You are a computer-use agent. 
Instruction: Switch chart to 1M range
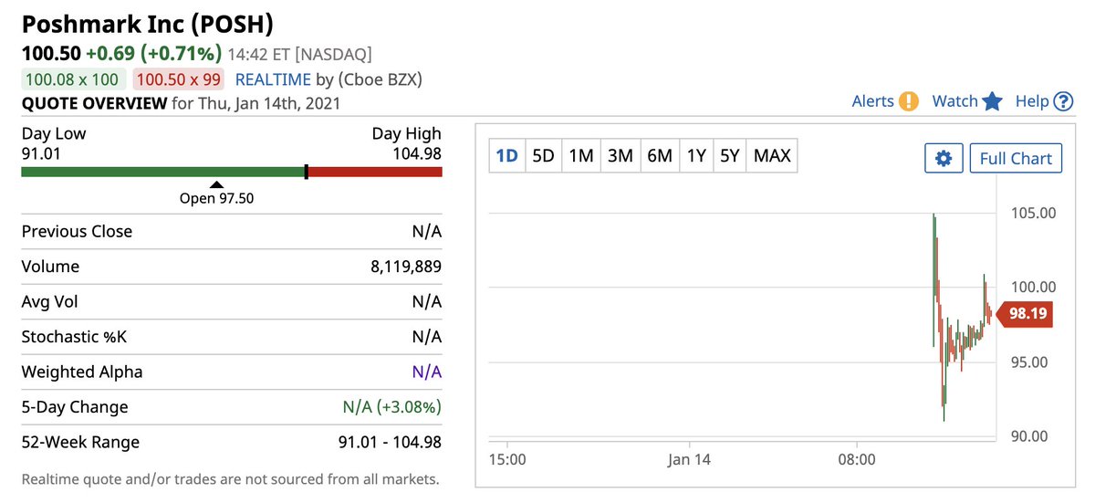tap(581, 155)
